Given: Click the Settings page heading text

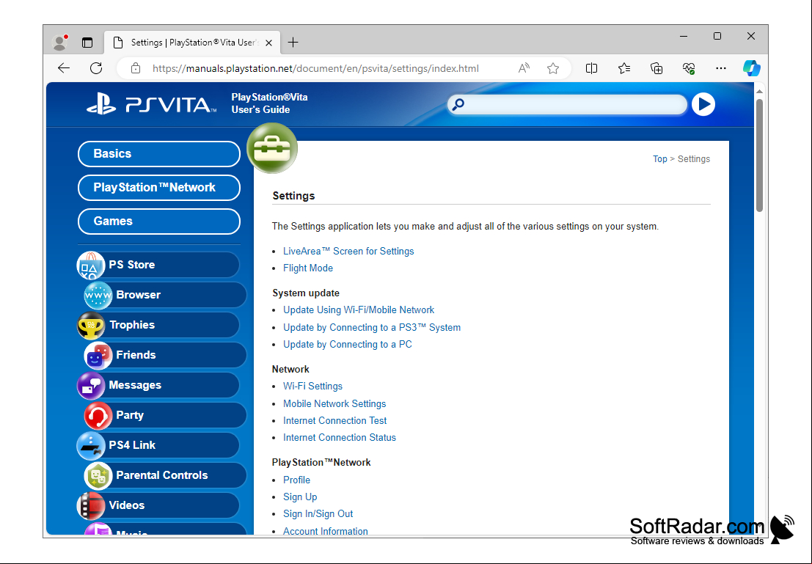Looking at the screenshot, I should click(x=293, y=196).
